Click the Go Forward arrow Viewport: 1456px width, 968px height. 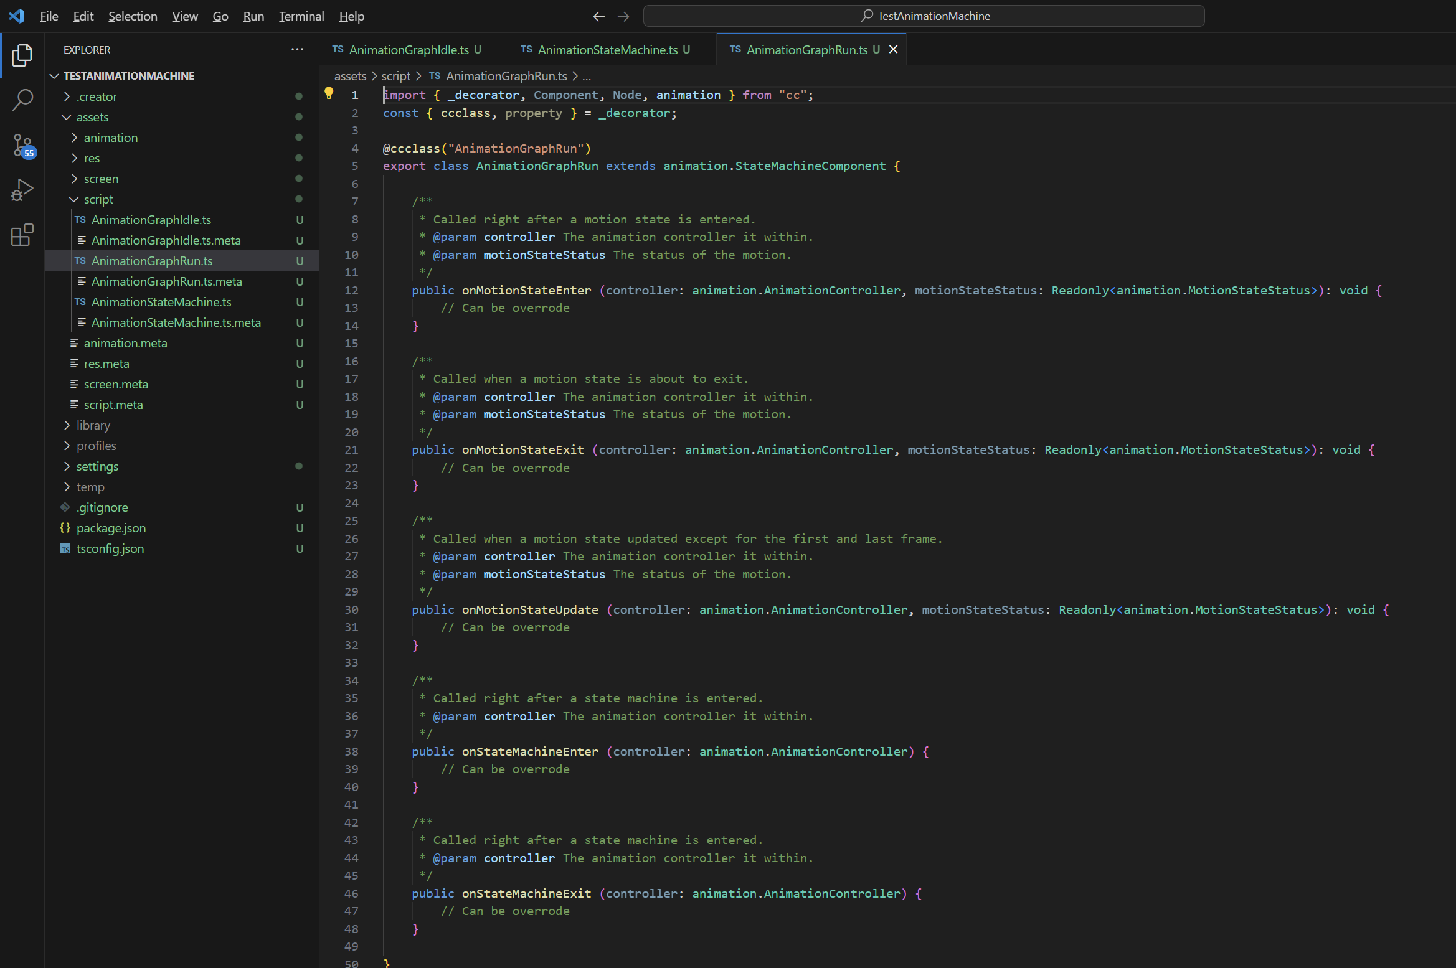click(623, 16)
